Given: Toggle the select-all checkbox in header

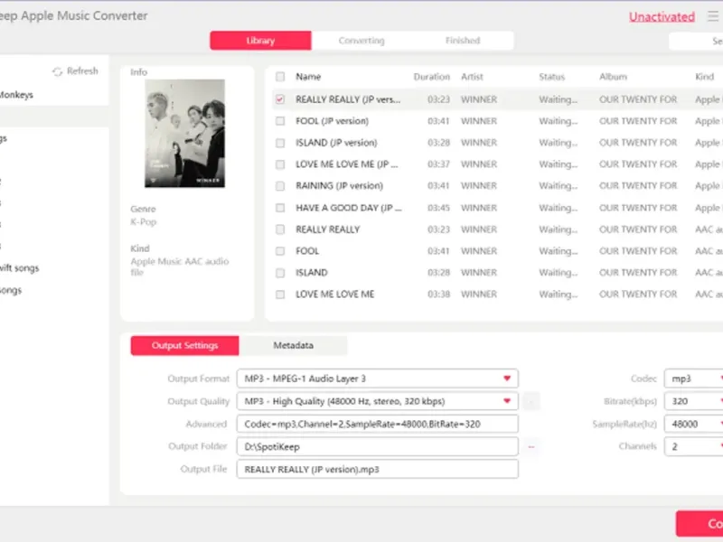Looking at the screenshot, I should coord(280,77).
